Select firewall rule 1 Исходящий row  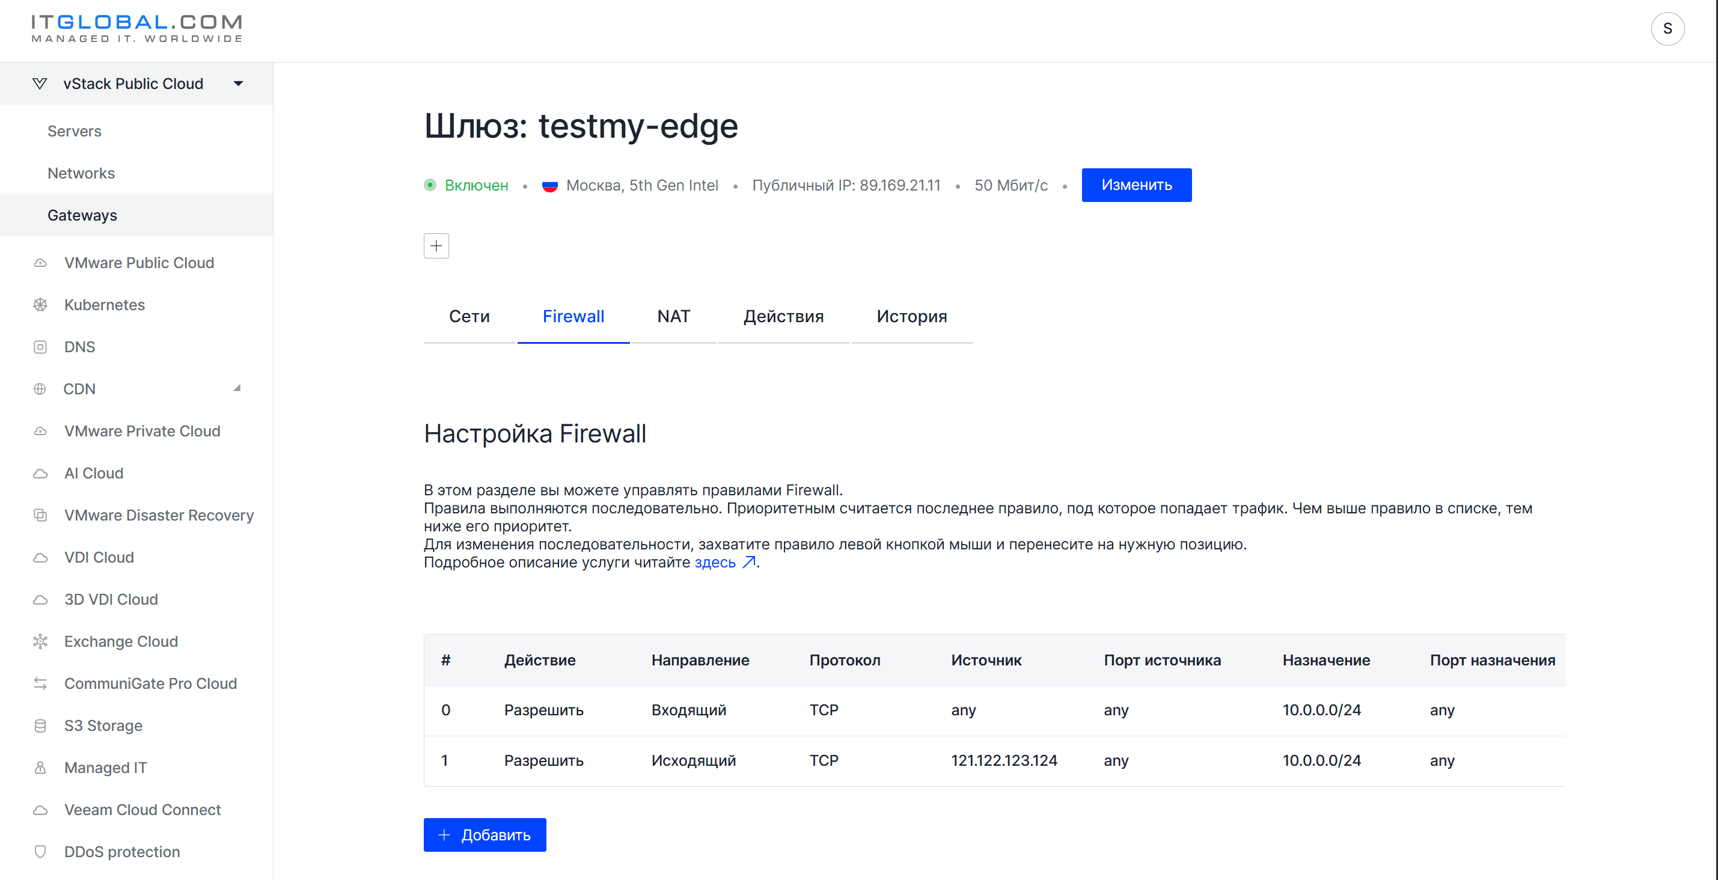point(994,762)
